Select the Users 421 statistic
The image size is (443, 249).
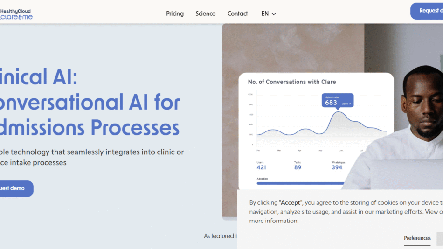click(261, 165)
